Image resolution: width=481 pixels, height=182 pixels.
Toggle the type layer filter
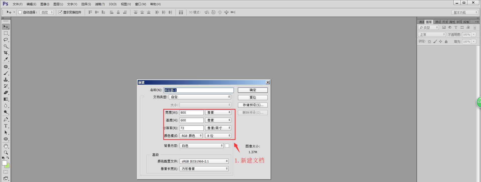456,28
